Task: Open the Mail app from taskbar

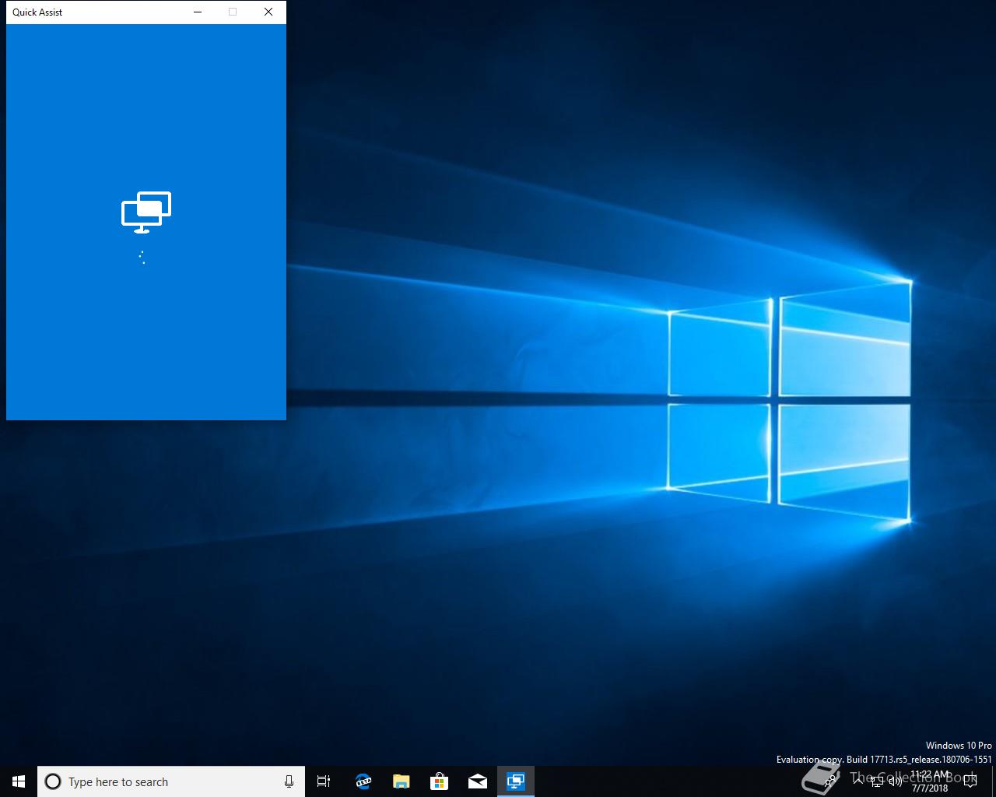Action: (x=477, y=781)
